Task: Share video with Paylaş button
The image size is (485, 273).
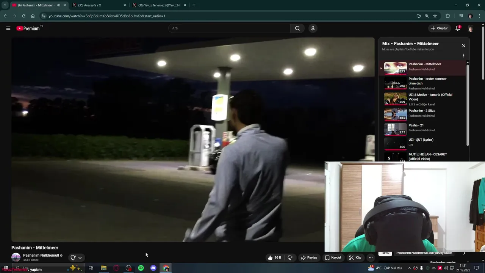Action: [x=309, y=257]
